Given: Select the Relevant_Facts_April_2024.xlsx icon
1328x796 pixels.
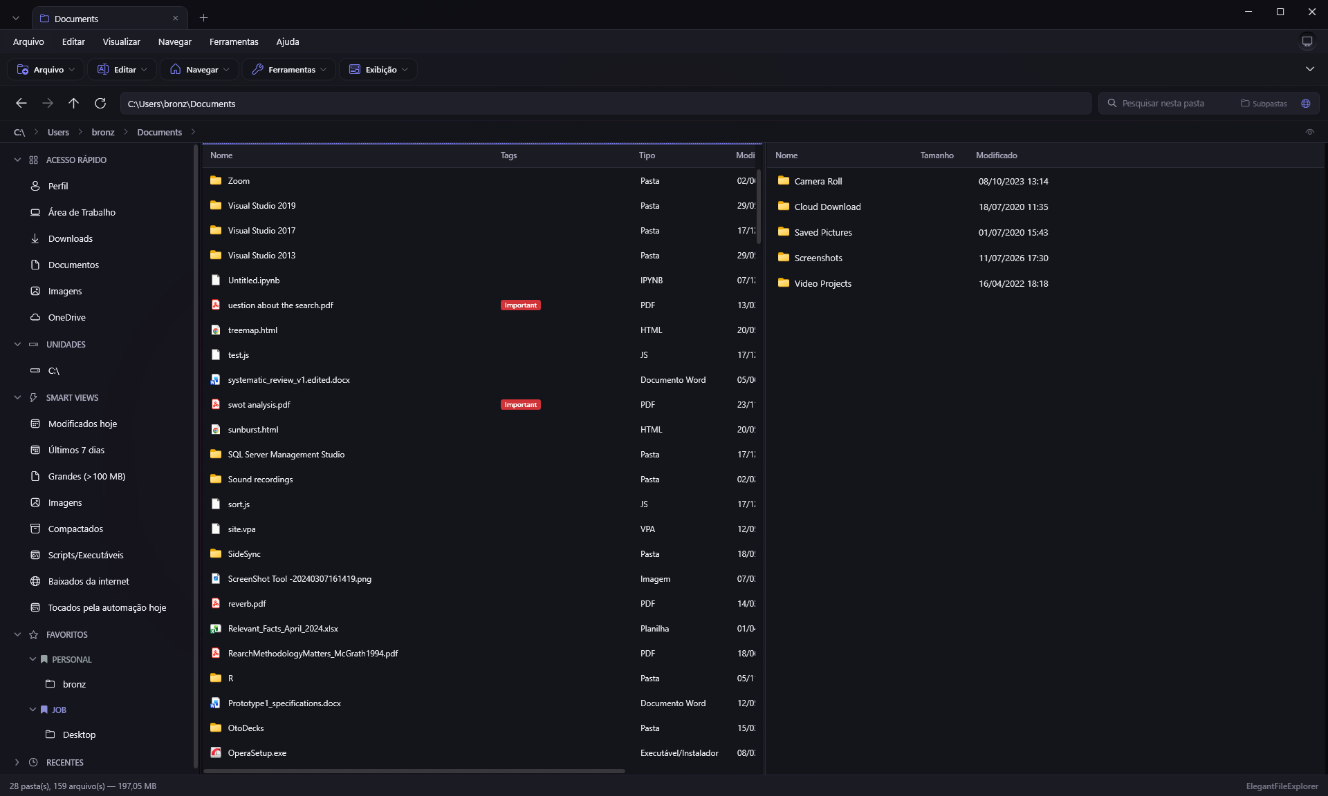Looking at the screenshot, I should click(216, 628).
